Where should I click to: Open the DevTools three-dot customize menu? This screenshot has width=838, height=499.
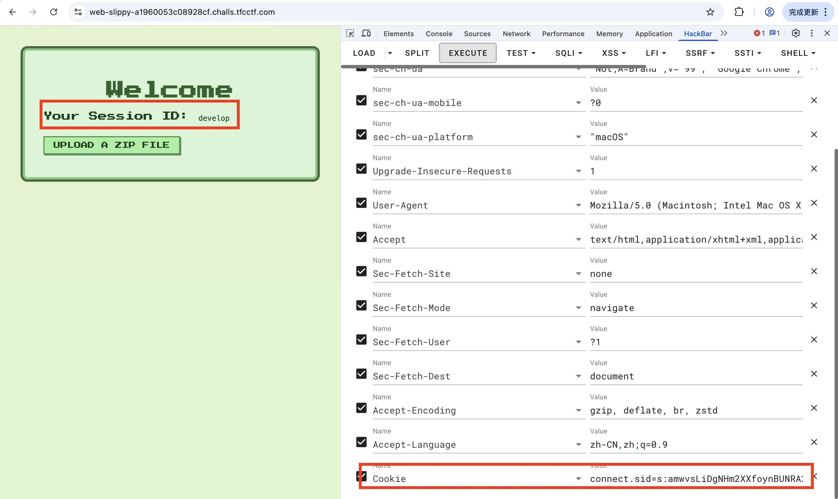click(x=811, y=33)
